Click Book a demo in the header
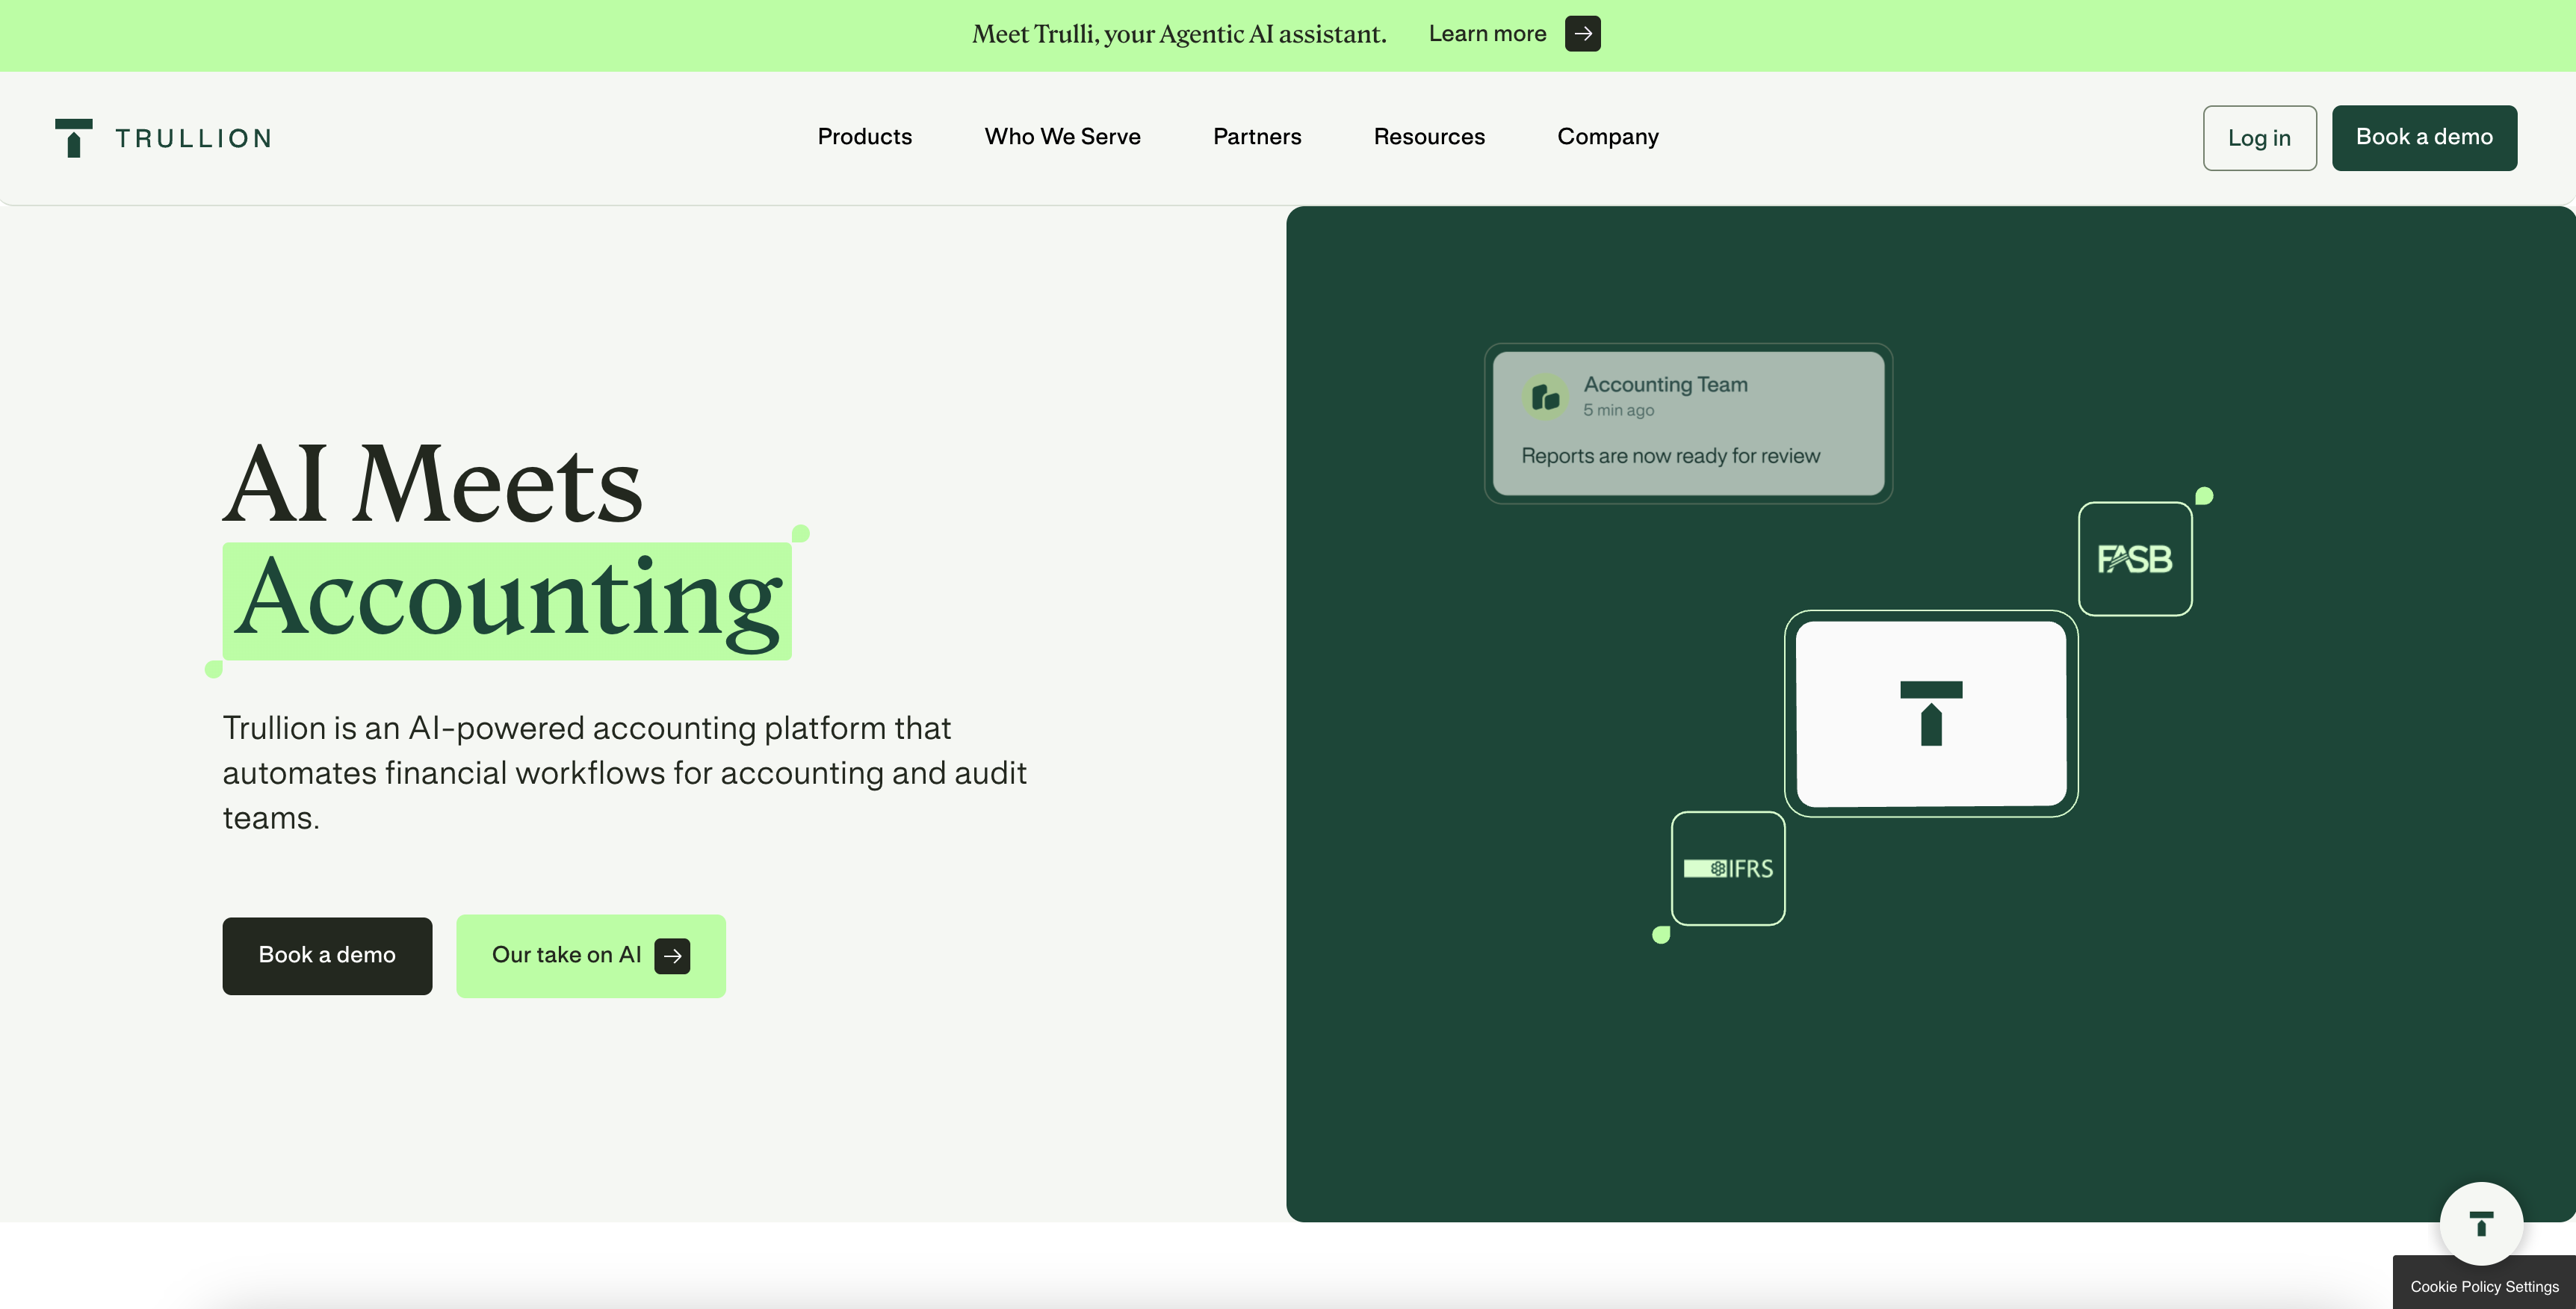This screenshot has height=1309, width=2576. point(2424,137)
